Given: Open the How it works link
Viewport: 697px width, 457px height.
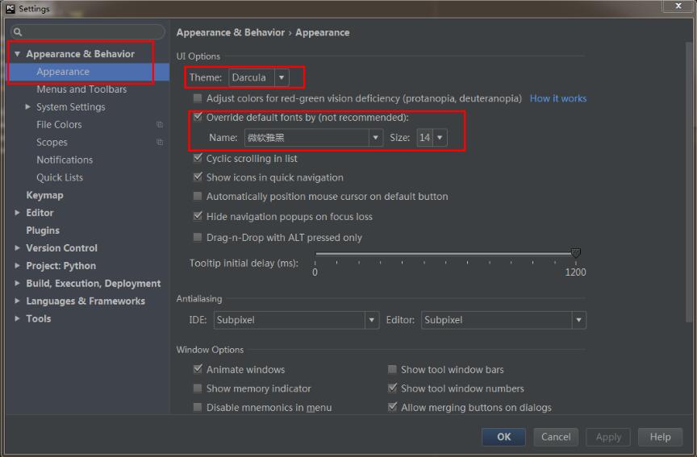Looking at the screenshot, I should click(x=557, y=98).
